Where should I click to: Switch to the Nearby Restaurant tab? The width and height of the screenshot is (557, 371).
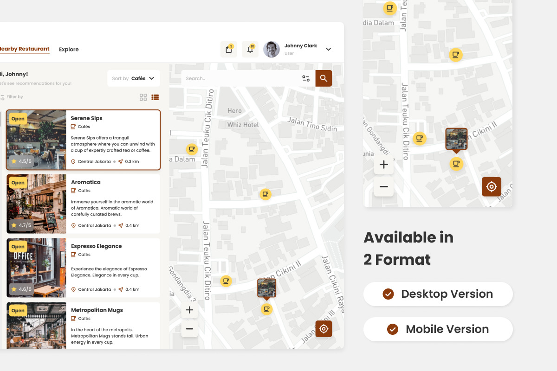[24, 49]
